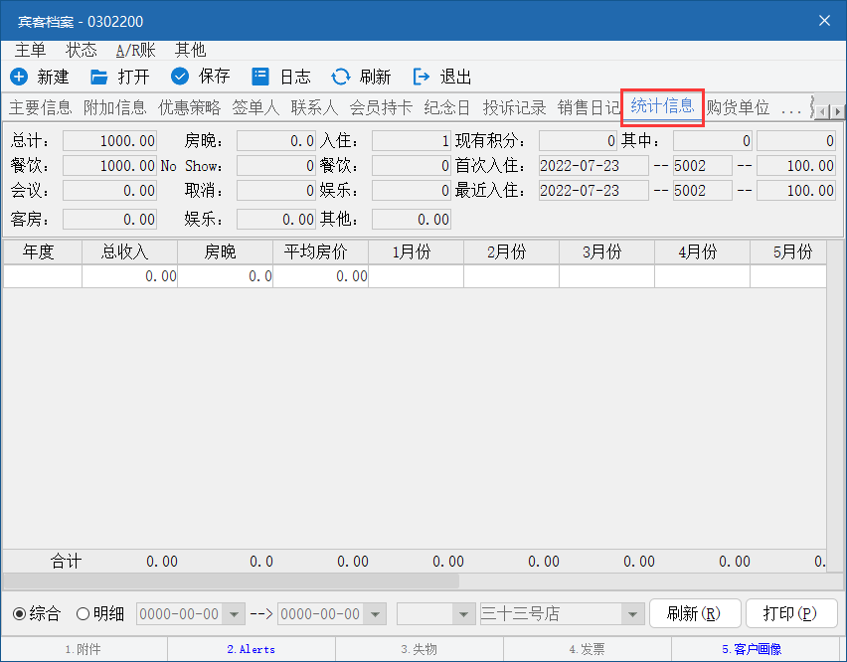This screenshot has width=847, height=662.
Task: Click the 打印(P) button
Action: [791, 613]
